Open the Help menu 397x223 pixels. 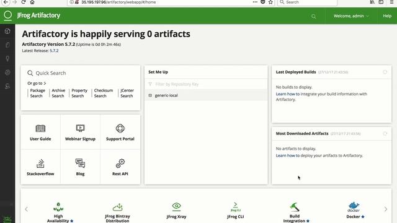tap(387, 16)
